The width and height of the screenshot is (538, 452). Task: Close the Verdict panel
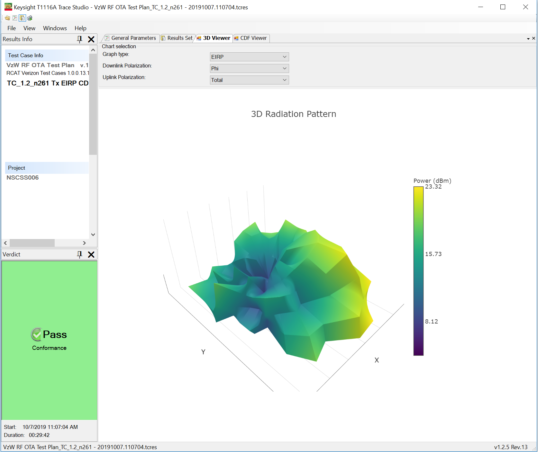pos(91,254)
